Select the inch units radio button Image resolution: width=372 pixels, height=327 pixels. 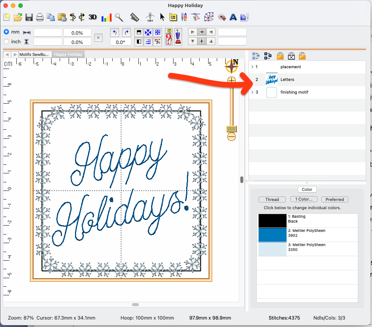tap(6, 42)
